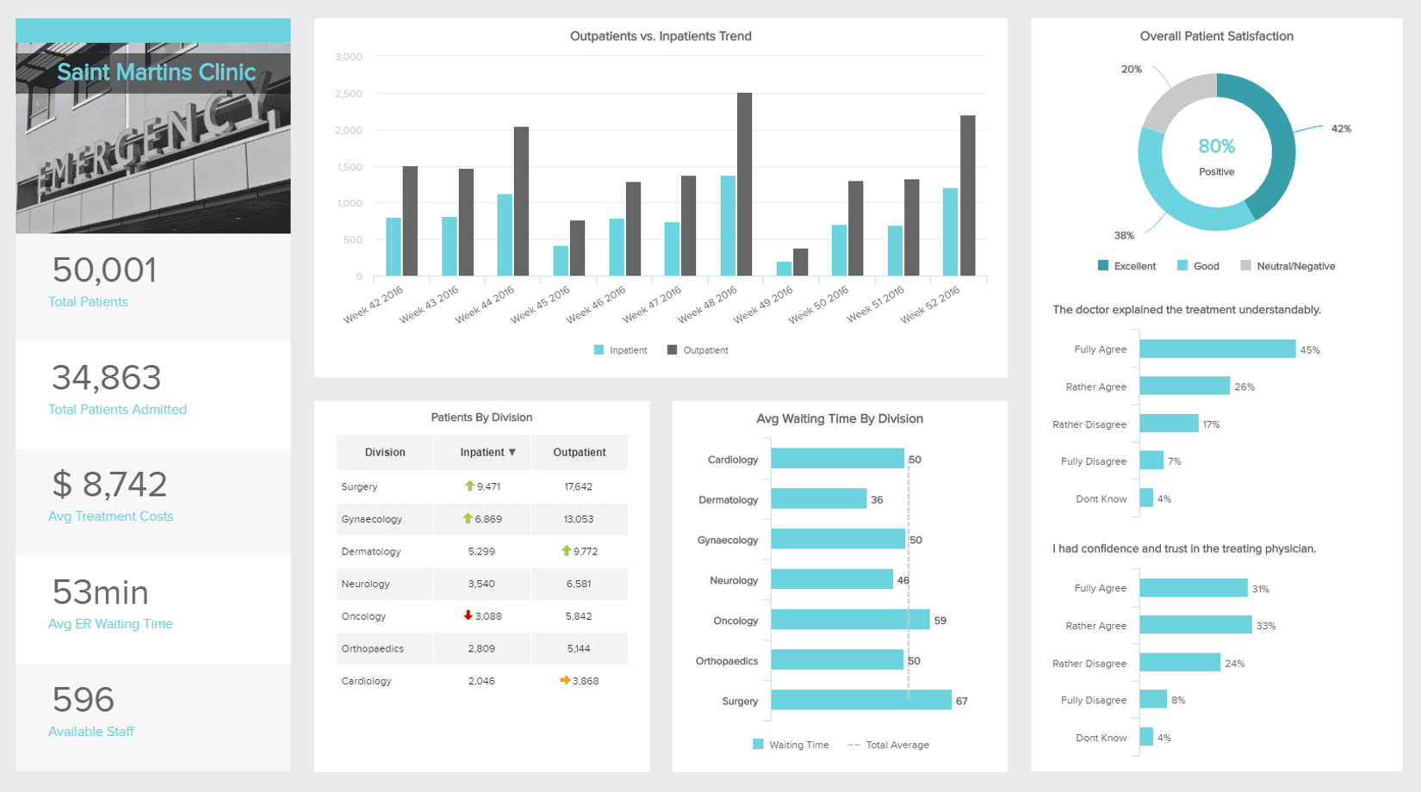Viewport: 1421px width, 792px height.
Task: Click the Dermatology waiting time bar (36)
Action: [819, 499]
